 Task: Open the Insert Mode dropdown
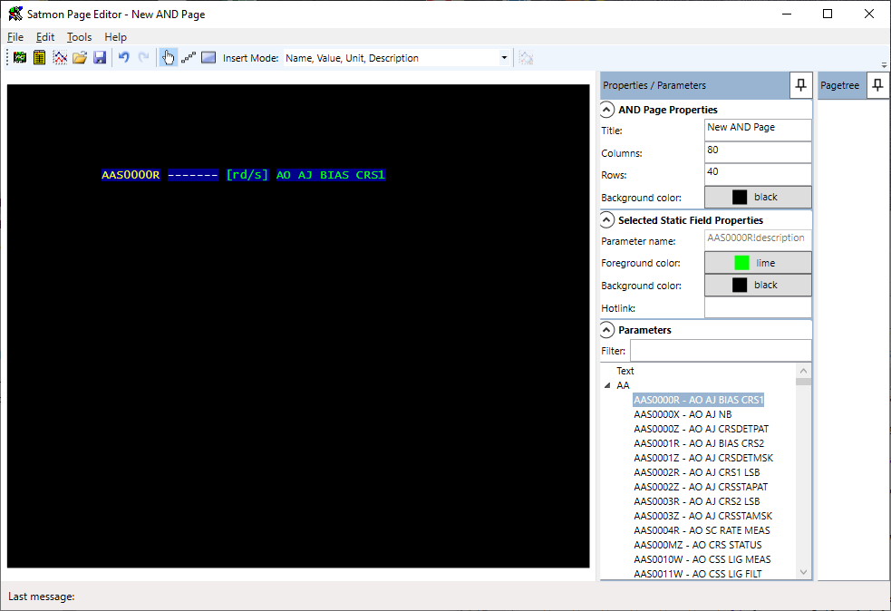pyautogui.click(x=504, y=58)
